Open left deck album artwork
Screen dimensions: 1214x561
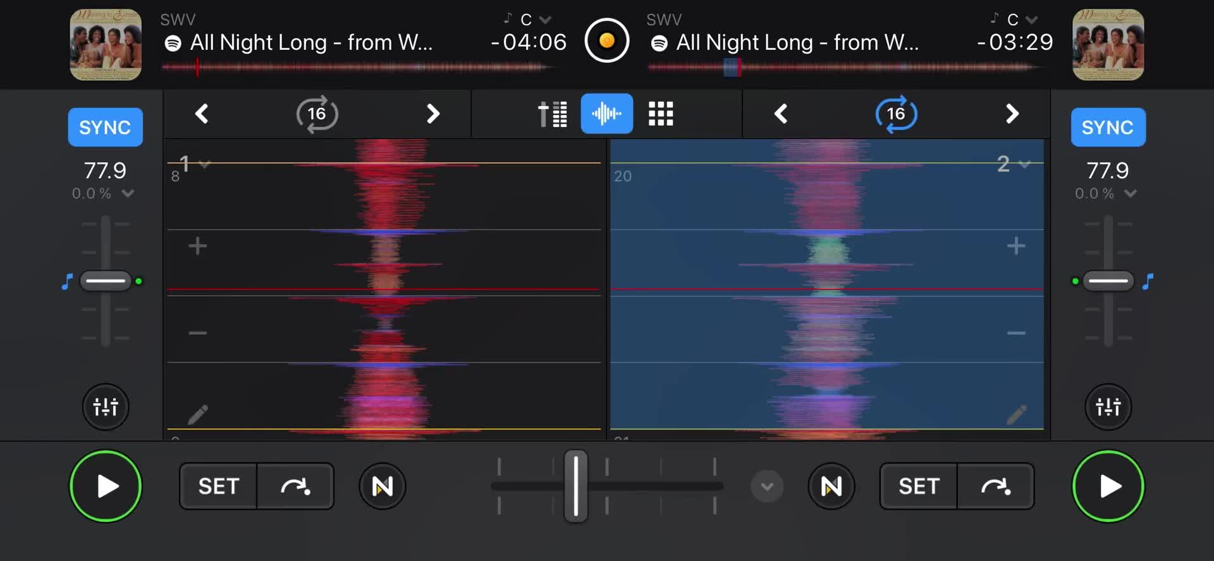(106, 44)
